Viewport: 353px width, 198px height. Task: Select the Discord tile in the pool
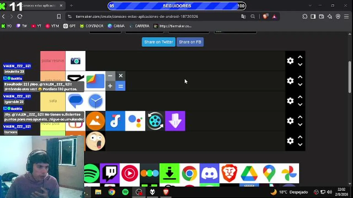tap(209, 173)
